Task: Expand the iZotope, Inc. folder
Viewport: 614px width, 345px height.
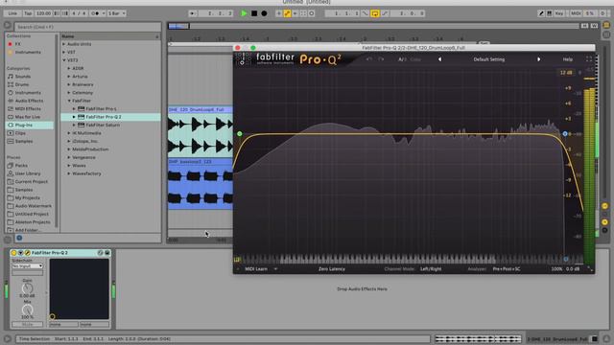Action: 69,141
